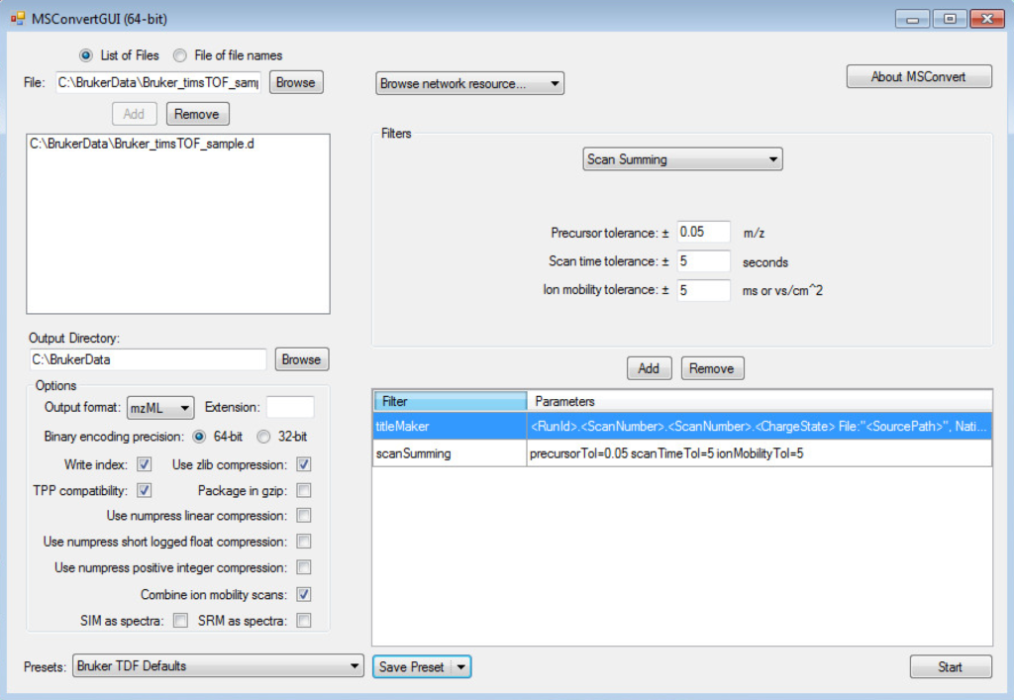The width and height of the screenshot is (1014, 700).
Task: Click the Save Preset button
Action: tap(412, 667)
